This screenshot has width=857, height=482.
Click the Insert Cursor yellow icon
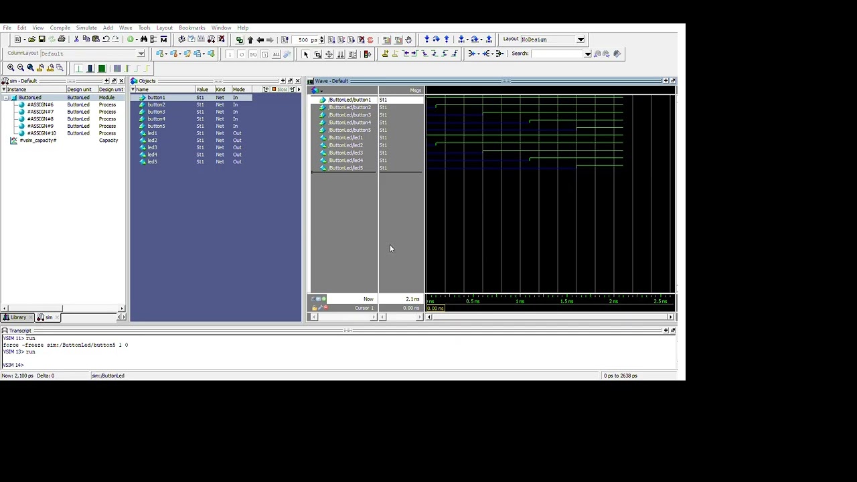click(x=386, y=53)
